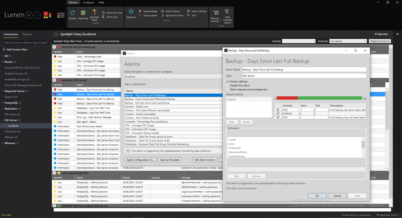
Task: Go back with the left arrow button
Action: point(29,15)
